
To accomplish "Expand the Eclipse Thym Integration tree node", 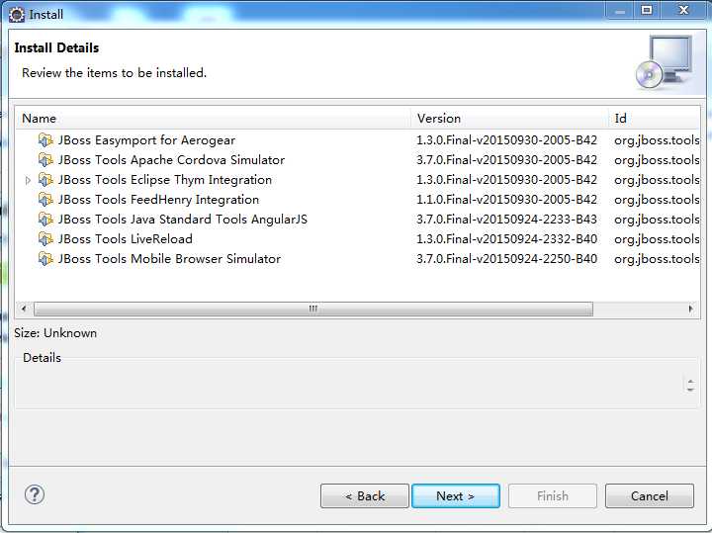I will (28, 180).
